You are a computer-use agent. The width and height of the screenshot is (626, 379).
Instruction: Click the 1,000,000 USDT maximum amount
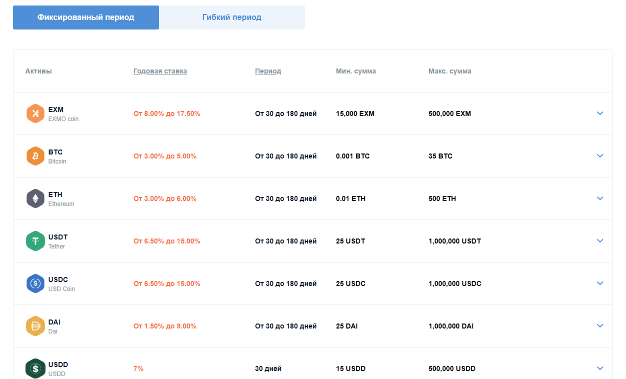coord(454,241)
